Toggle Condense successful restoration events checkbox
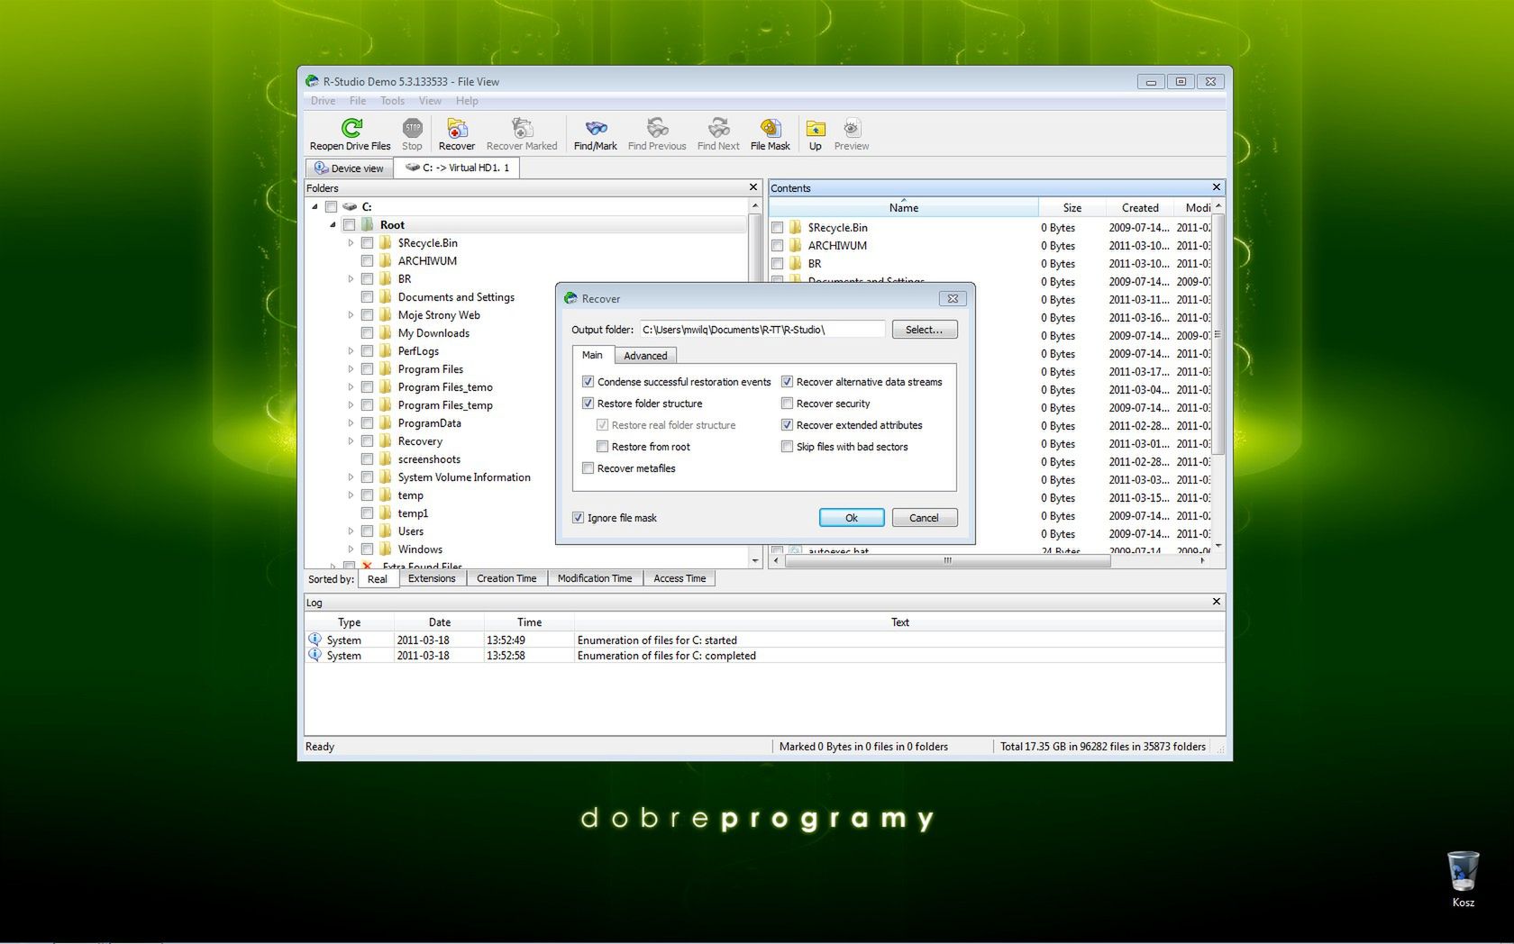This screenshot has width=1514, height=944. (588, 382)
